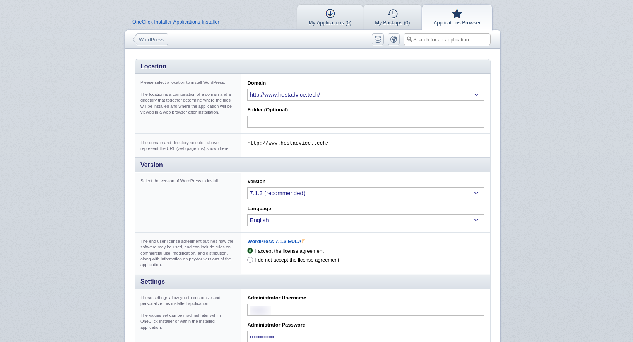Click the database stack icon button
The width and height of the screenshot is (633, 342).
click(378, 39)
